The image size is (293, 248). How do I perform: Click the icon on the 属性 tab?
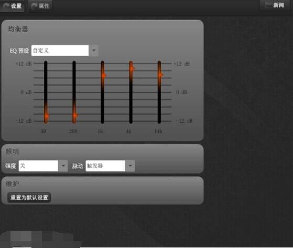(34, 6)
